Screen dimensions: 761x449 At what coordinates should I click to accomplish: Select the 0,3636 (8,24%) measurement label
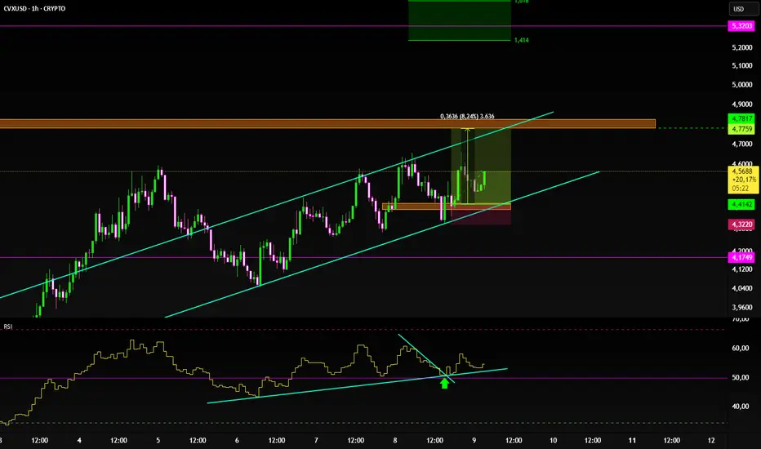point(467,116)
